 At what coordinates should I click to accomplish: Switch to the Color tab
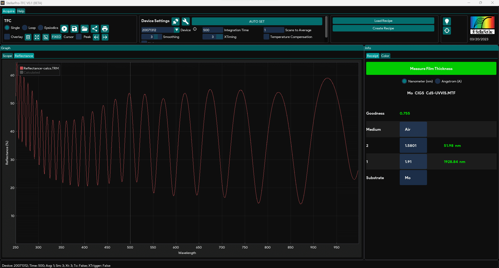click(385, 56)
